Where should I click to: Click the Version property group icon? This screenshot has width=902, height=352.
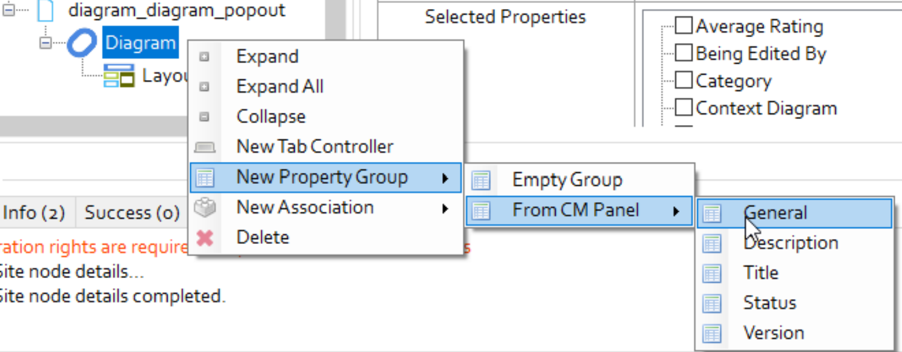pos(711,333)
